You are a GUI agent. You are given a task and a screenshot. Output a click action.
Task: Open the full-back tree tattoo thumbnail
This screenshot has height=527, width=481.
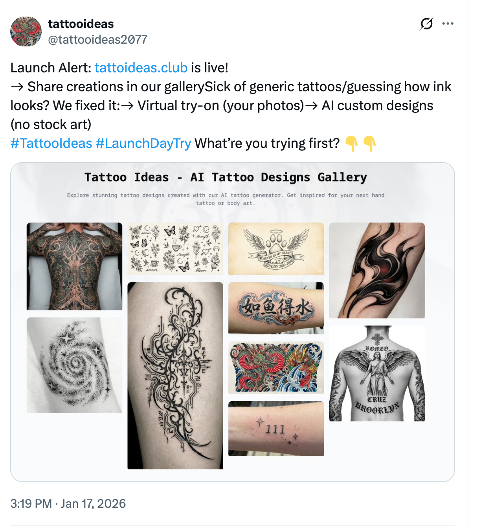pos(75,265)
